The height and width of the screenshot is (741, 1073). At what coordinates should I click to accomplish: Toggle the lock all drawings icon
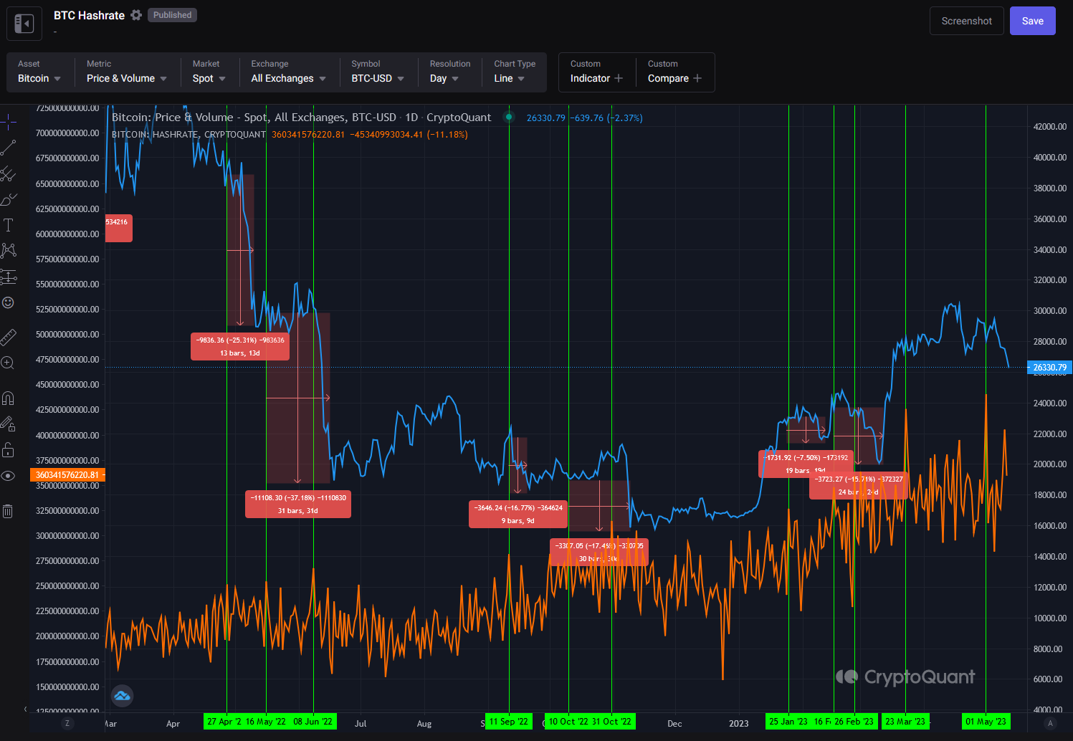click(9, 450)
